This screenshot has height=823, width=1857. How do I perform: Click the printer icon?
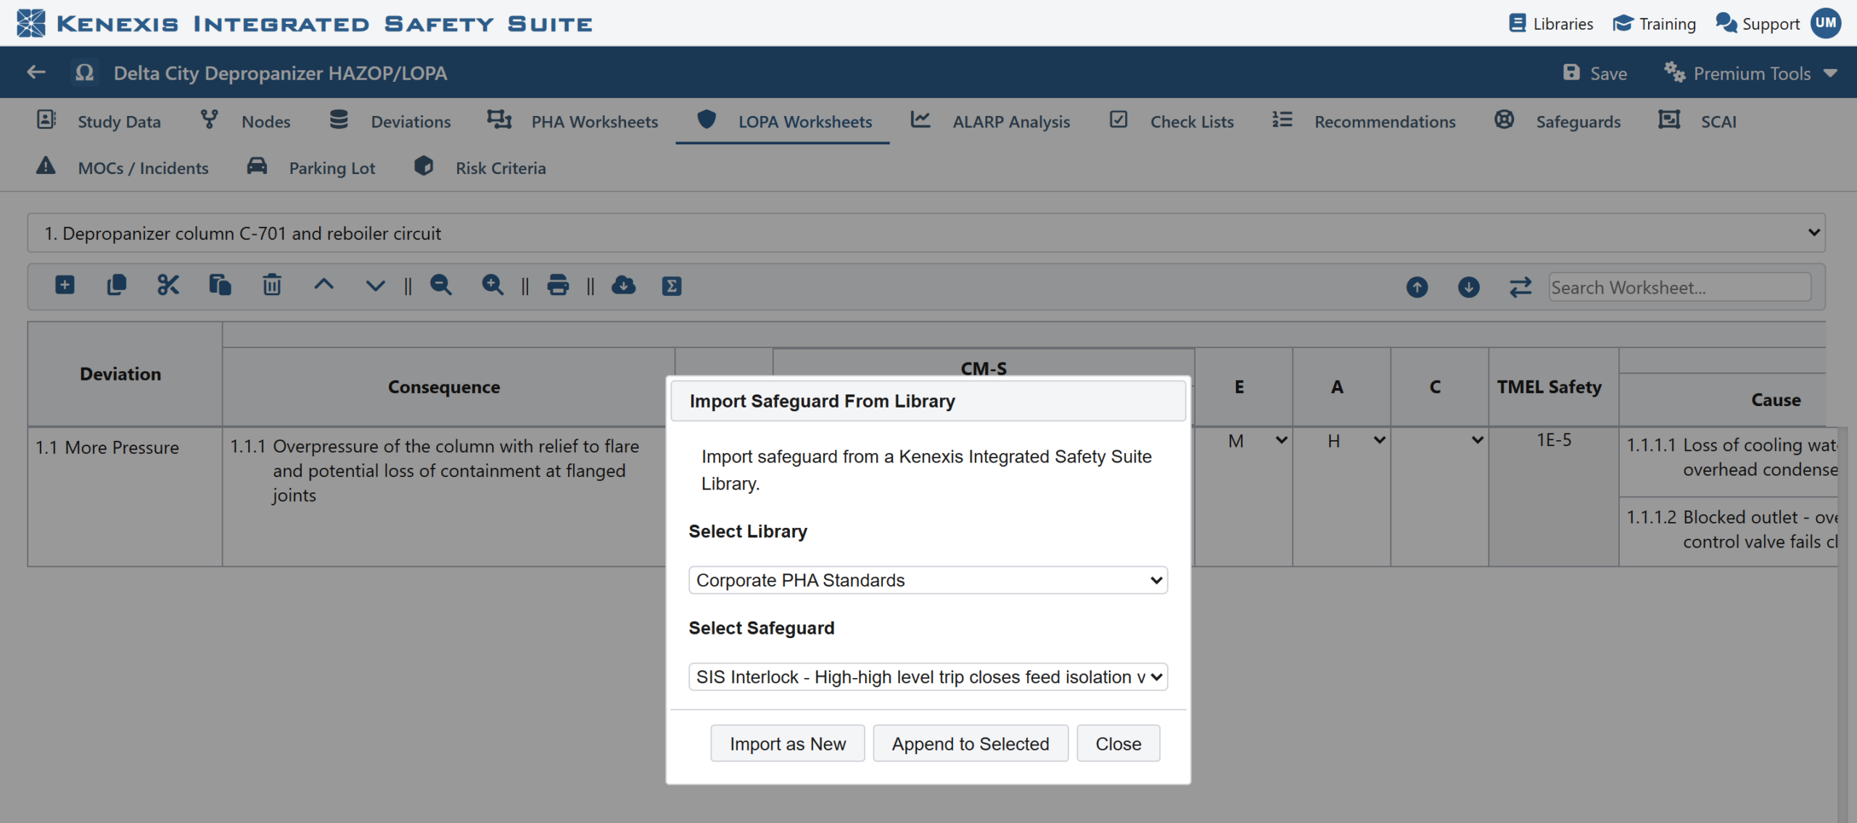click(558, 285)
